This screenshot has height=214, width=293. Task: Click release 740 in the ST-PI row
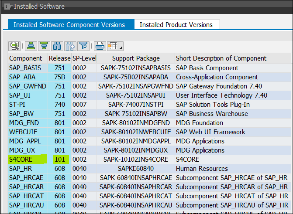pyautogui.click(x=60, y=105)
